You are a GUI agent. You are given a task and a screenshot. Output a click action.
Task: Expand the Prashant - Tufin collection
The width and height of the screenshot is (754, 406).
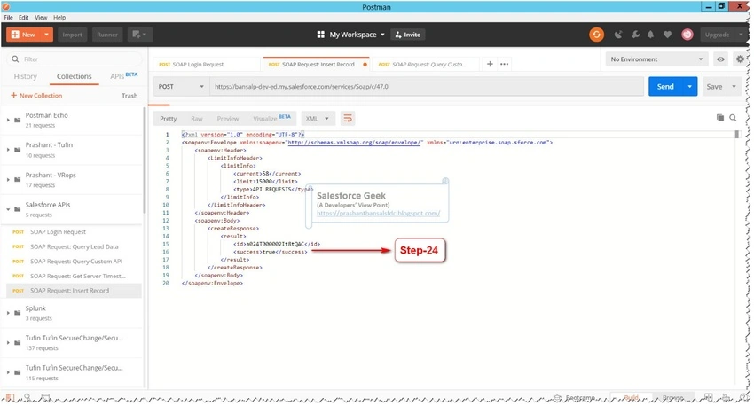8,150
